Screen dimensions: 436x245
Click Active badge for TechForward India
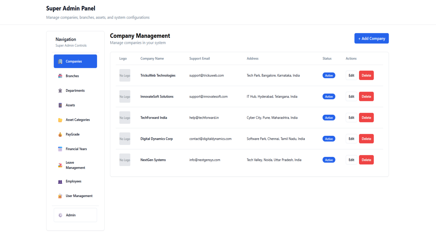pyautogui.click(x=329, y=118)
